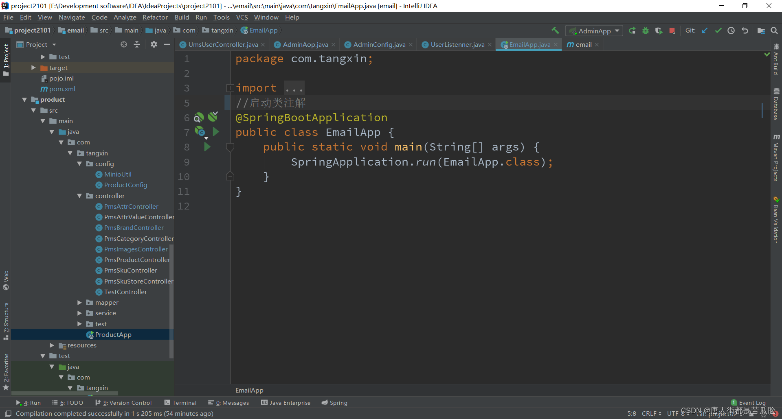Expand the target folder

33,68
